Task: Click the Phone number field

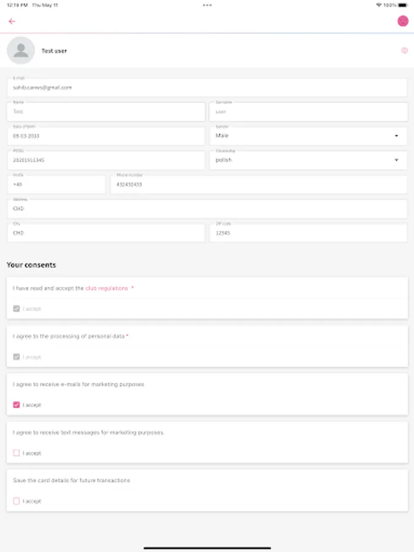Action: (258, 185)
